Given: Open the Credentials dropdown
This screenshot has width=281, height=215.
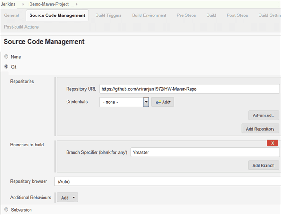Looking at the screenshot, I should pos(124,102).
